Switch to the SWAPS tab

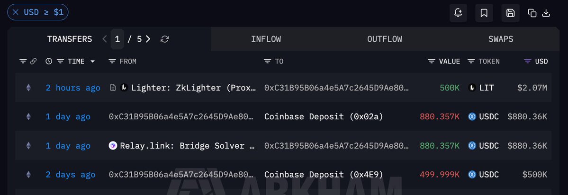[x=501, y=39]
